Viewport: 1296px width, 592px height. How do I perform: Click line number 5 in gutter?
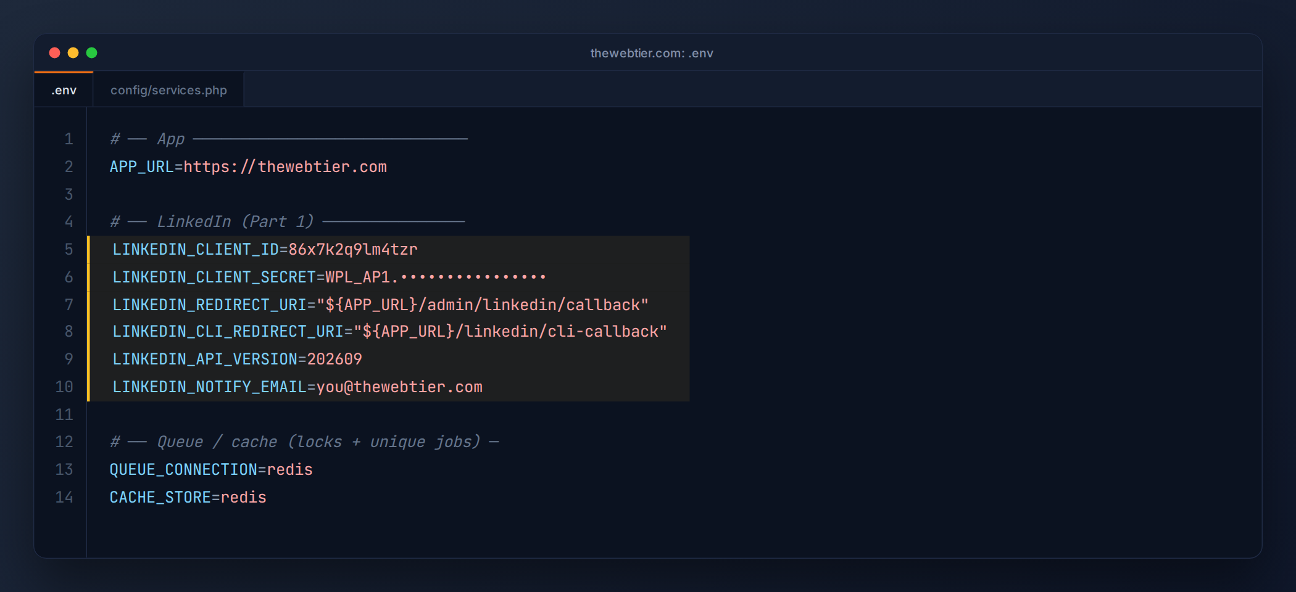[x=69, y=250]
